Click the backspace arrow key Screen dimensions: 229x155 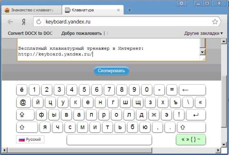click(x=192, y=90)
